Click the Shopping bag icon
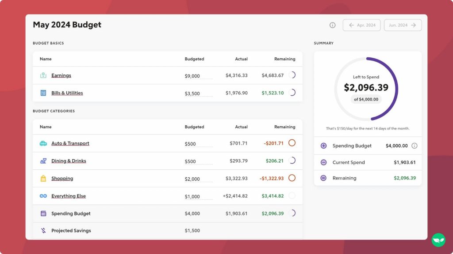 click(42, 178)
